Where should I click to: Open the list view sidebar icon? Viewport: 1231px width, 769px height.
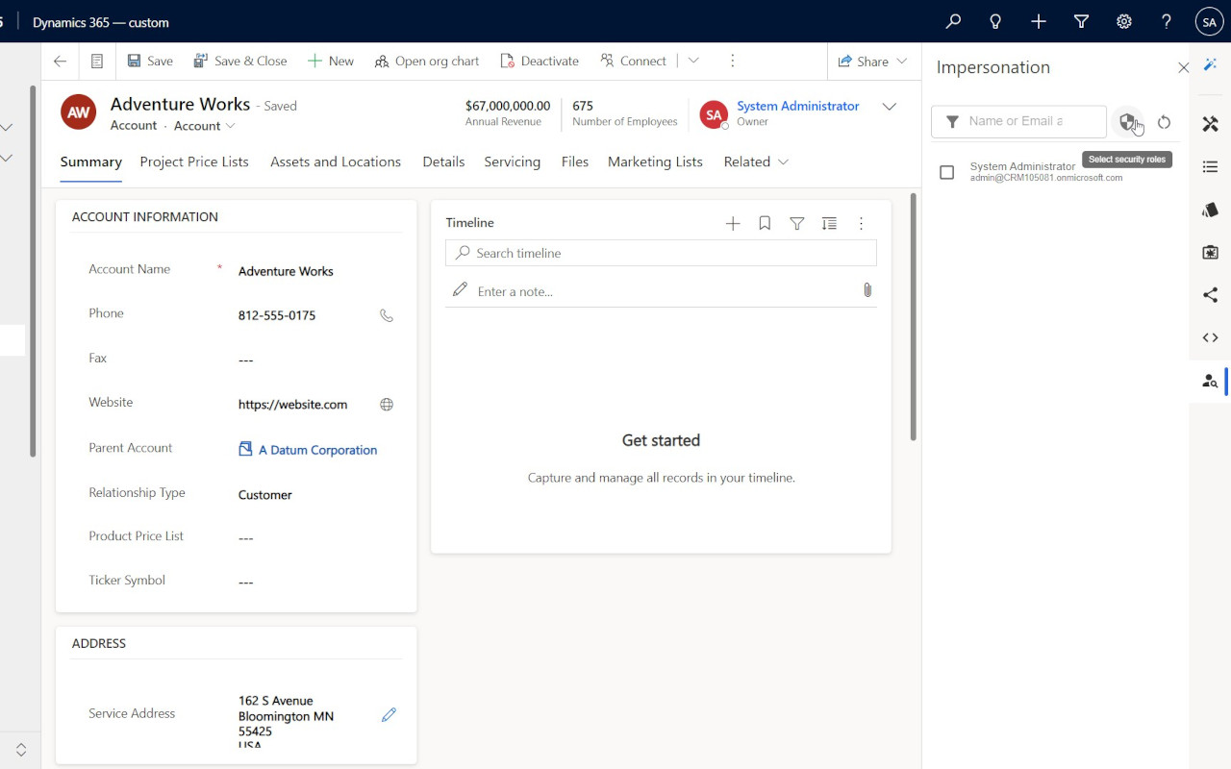(x=1210, y=167)
